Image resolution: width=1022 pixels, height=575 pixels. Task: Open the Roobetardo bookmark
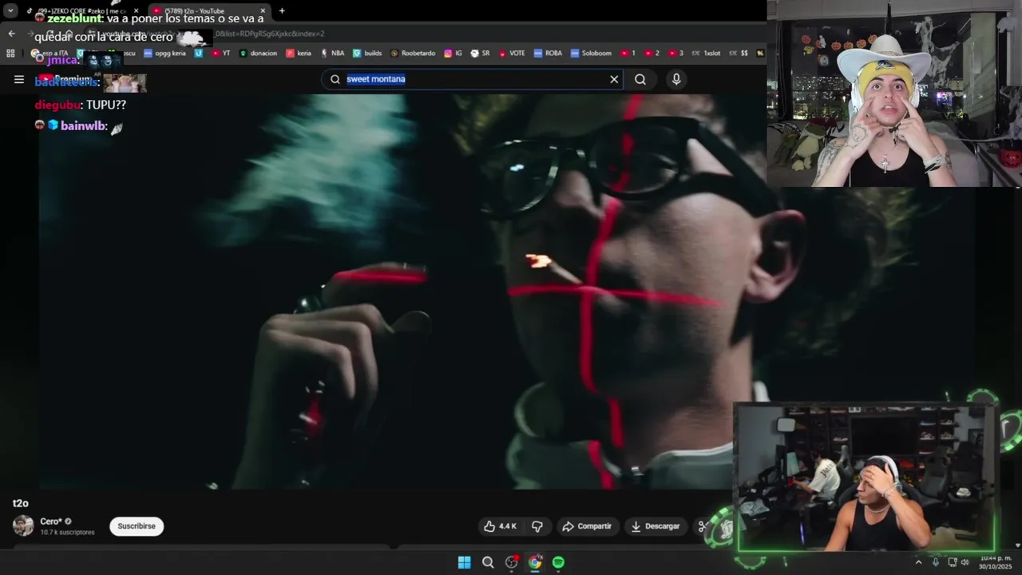coord(413,54)
